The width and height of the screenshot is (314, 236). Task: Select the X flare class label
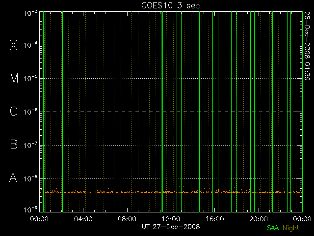pos(14,45)
